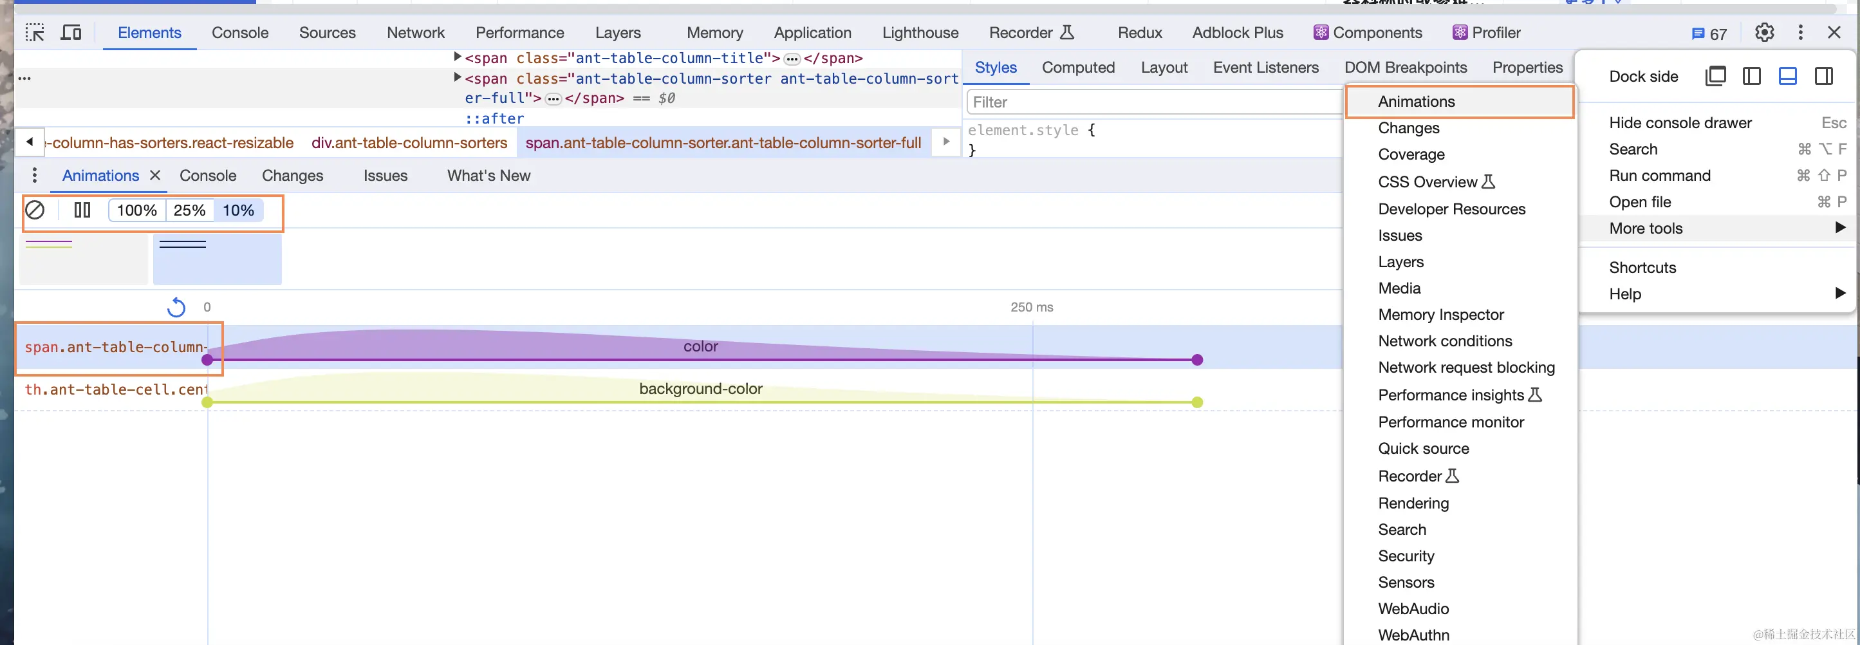This screenshot has width=1860, height=645.
Task: Open the Lighthouse tab
Action: 920,32
